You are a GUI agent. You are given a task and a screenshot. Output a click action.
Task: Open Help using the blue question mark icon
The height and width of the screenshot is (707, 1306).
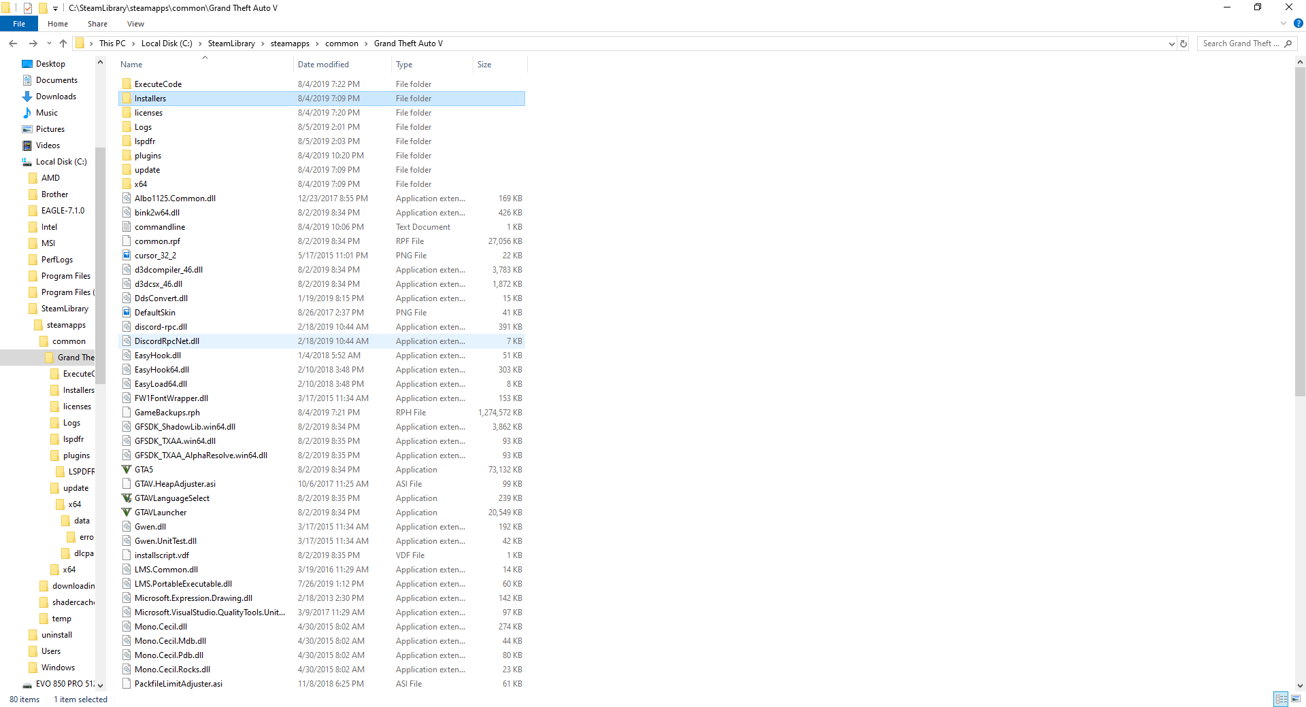pyautogui.click(x=1298, y=24)
